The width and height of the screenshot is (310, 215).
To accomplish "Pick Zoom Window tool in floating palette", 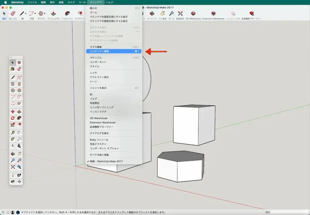I will pos(19,161).
